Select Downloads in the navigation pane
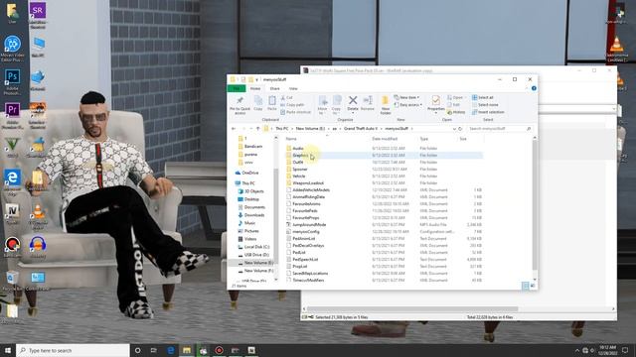The width and height of the screenshot is (636, 357). point(254,215)
